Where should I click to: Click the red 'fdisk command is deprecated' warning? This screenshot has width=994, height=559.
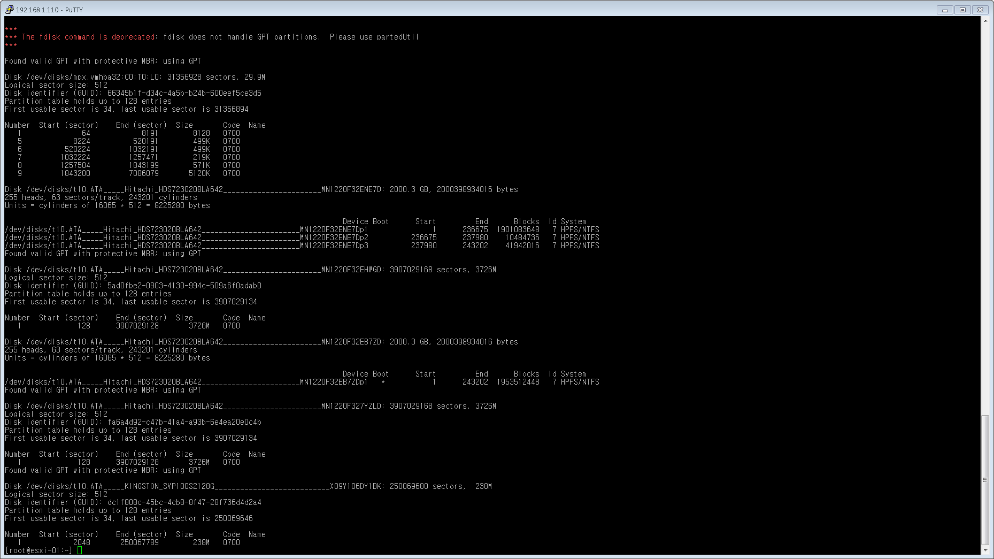pos(88,37)
